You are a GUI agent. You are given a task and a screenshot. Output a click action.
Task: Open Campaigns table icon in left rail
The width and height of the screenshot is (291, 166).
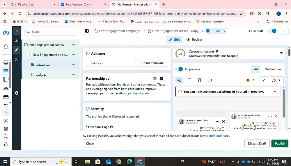coord(6,71)
